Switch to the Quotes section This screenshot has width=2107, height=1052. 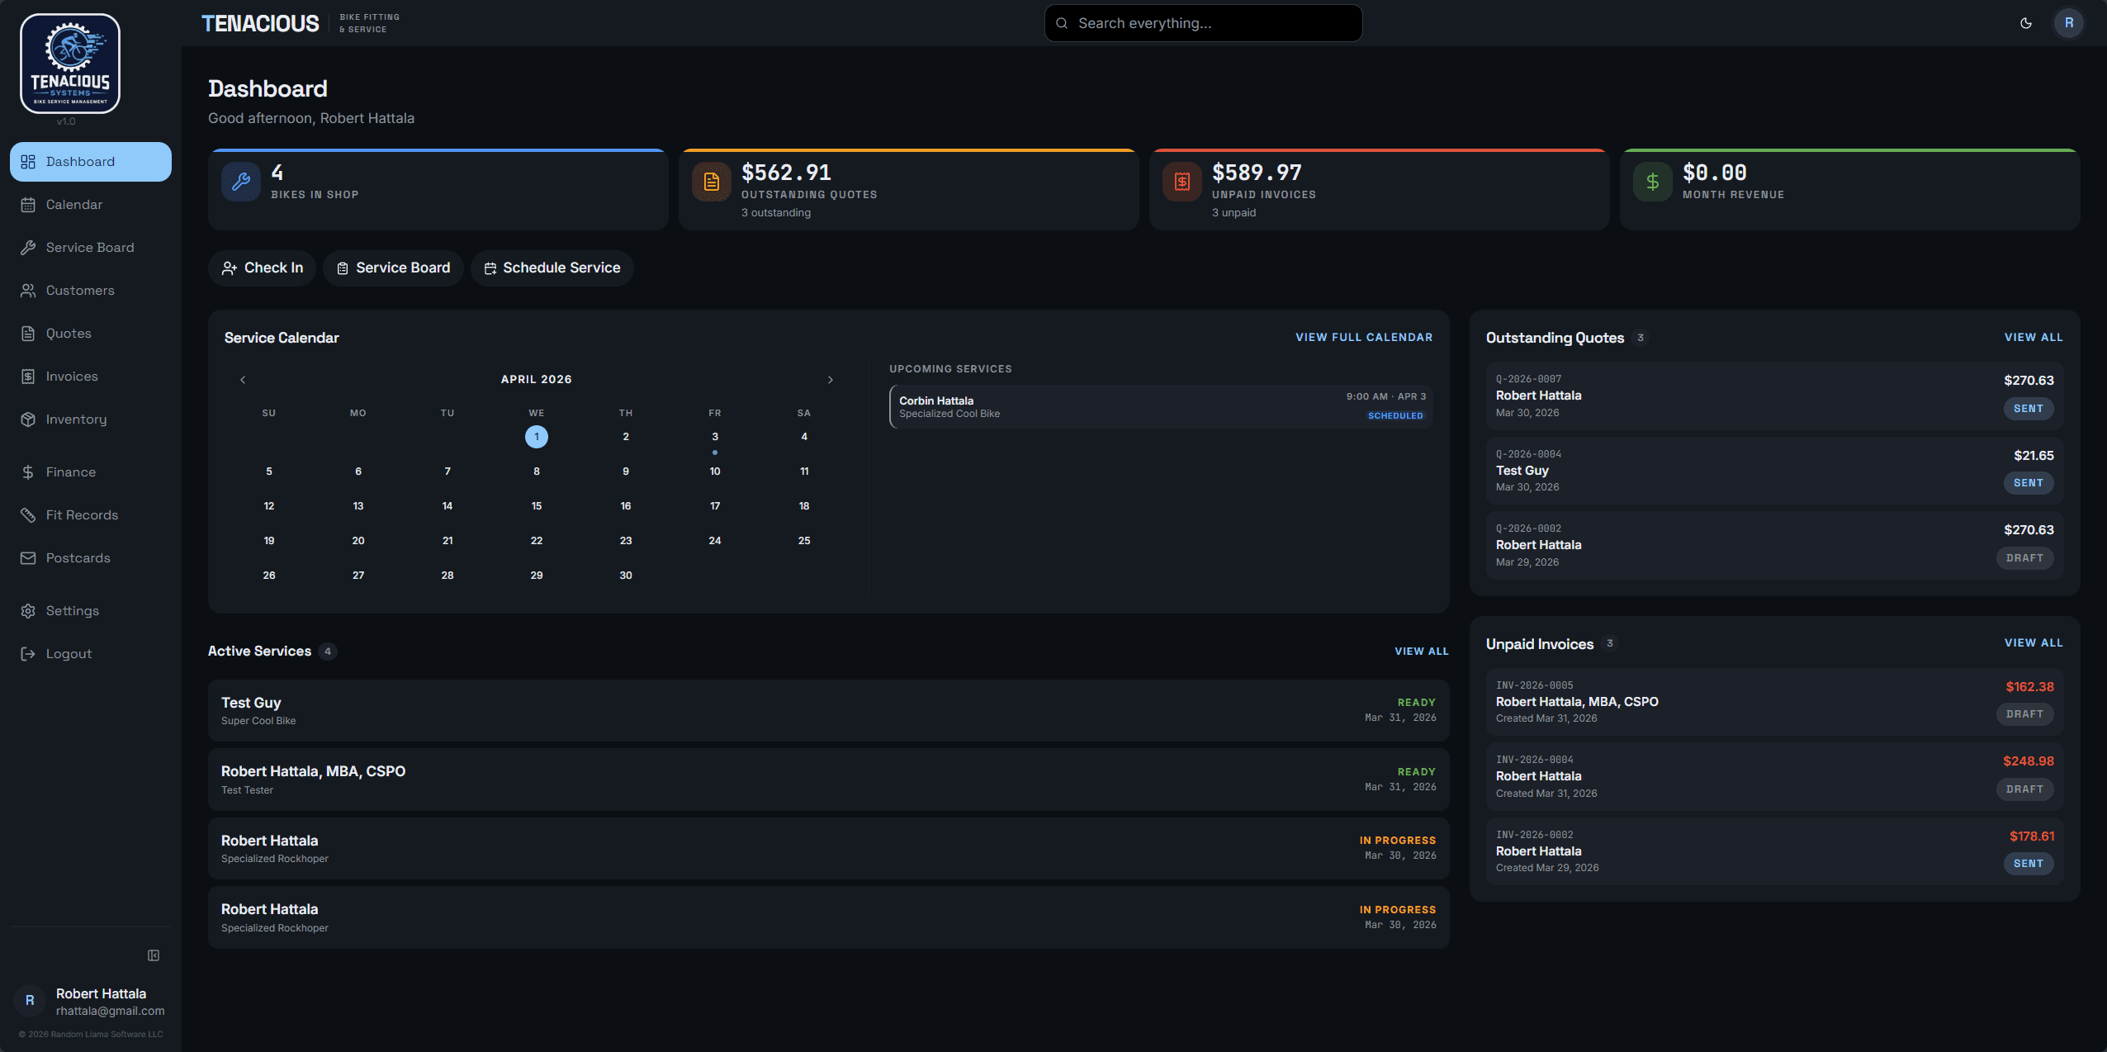(x=27, y=333)
